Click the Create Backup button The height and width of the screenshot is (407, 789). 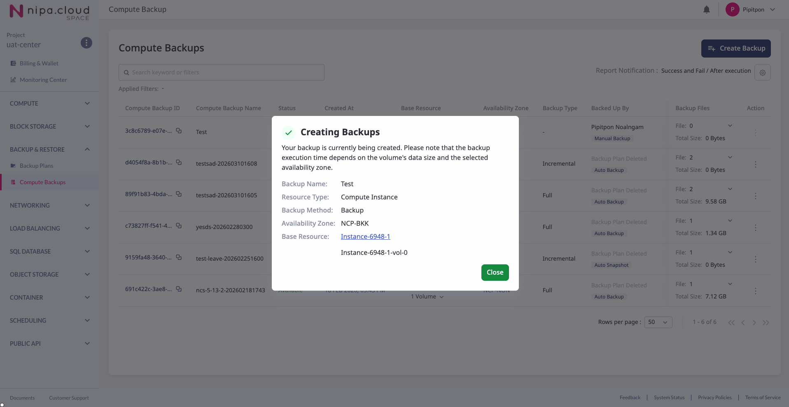coord(735,49)
